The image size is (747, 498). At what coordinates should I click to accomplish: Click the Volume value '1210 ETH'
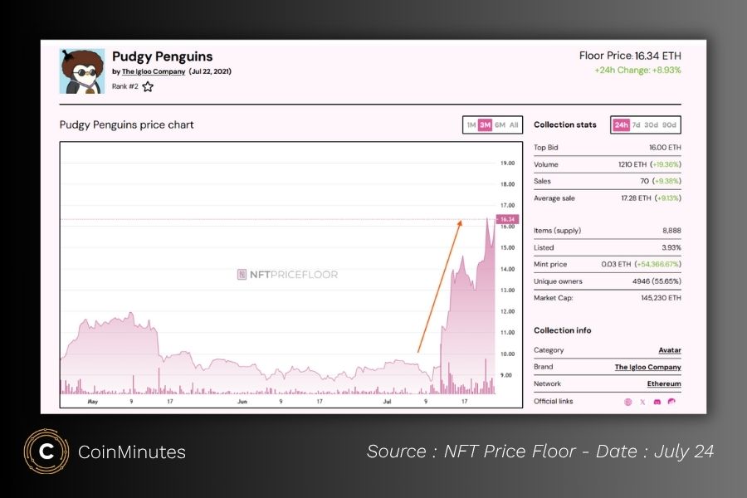pyautogui.click(x=632, y=164)
